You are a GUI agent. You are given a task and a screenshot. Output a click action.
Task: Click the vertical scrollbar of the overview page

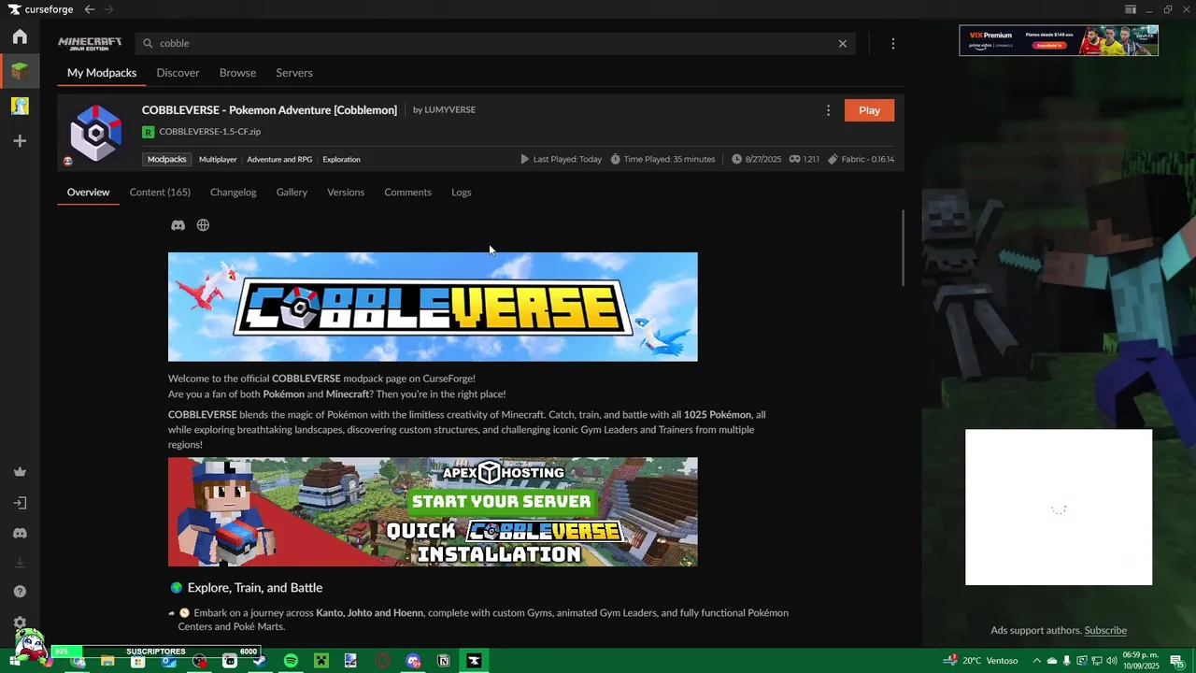tap(903, 249)
